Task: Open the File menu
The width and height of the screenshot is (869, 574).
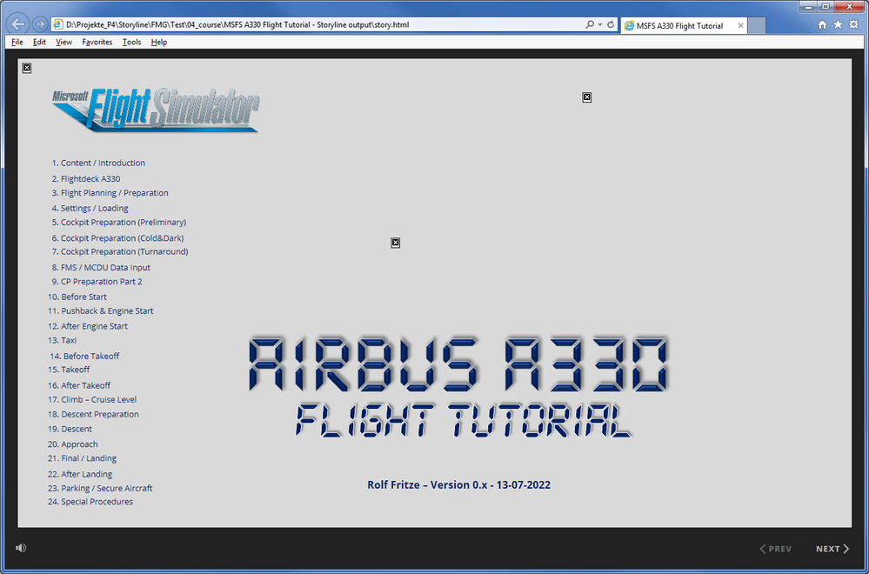Action: click(17, 42)
